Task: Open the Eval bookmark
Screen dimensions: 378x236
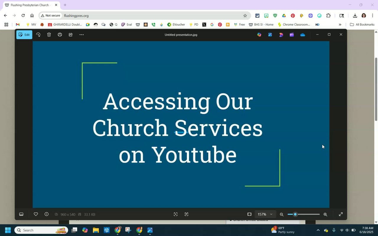Action: (126, 24)
